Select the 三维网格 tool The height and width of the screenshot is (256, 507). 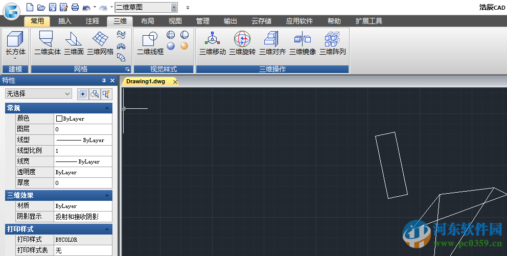point(100,43)
